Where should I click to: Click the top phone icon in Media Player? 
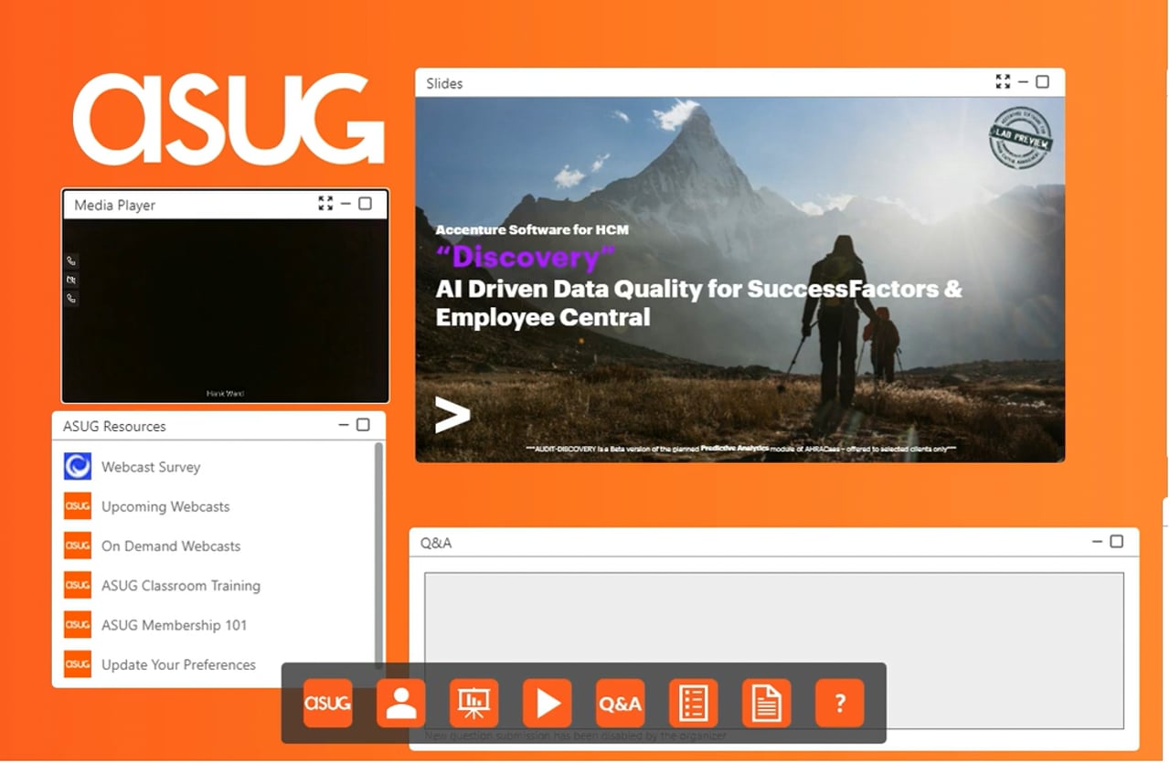tap(71, 260)
